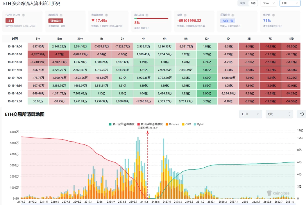Click the 方向一致 divergence badge
This screenshot has height=205, width=306.
228,21
